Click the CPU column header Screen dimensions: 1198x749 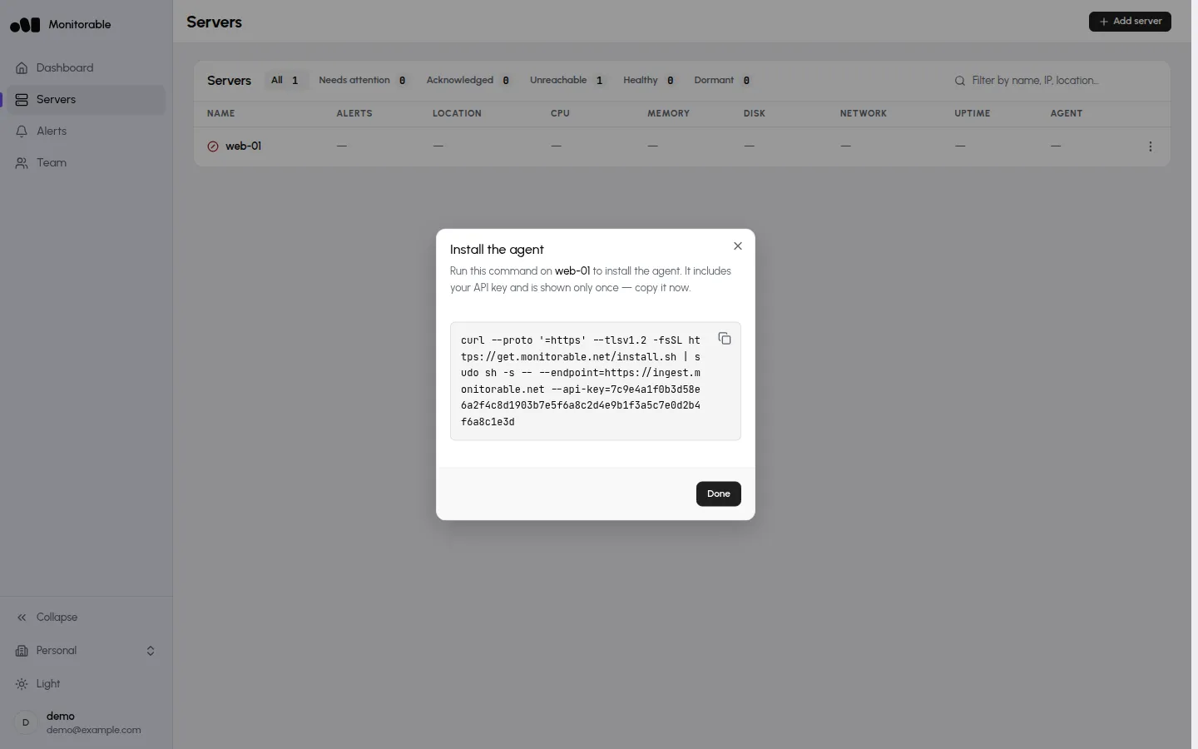click(560, 113)
